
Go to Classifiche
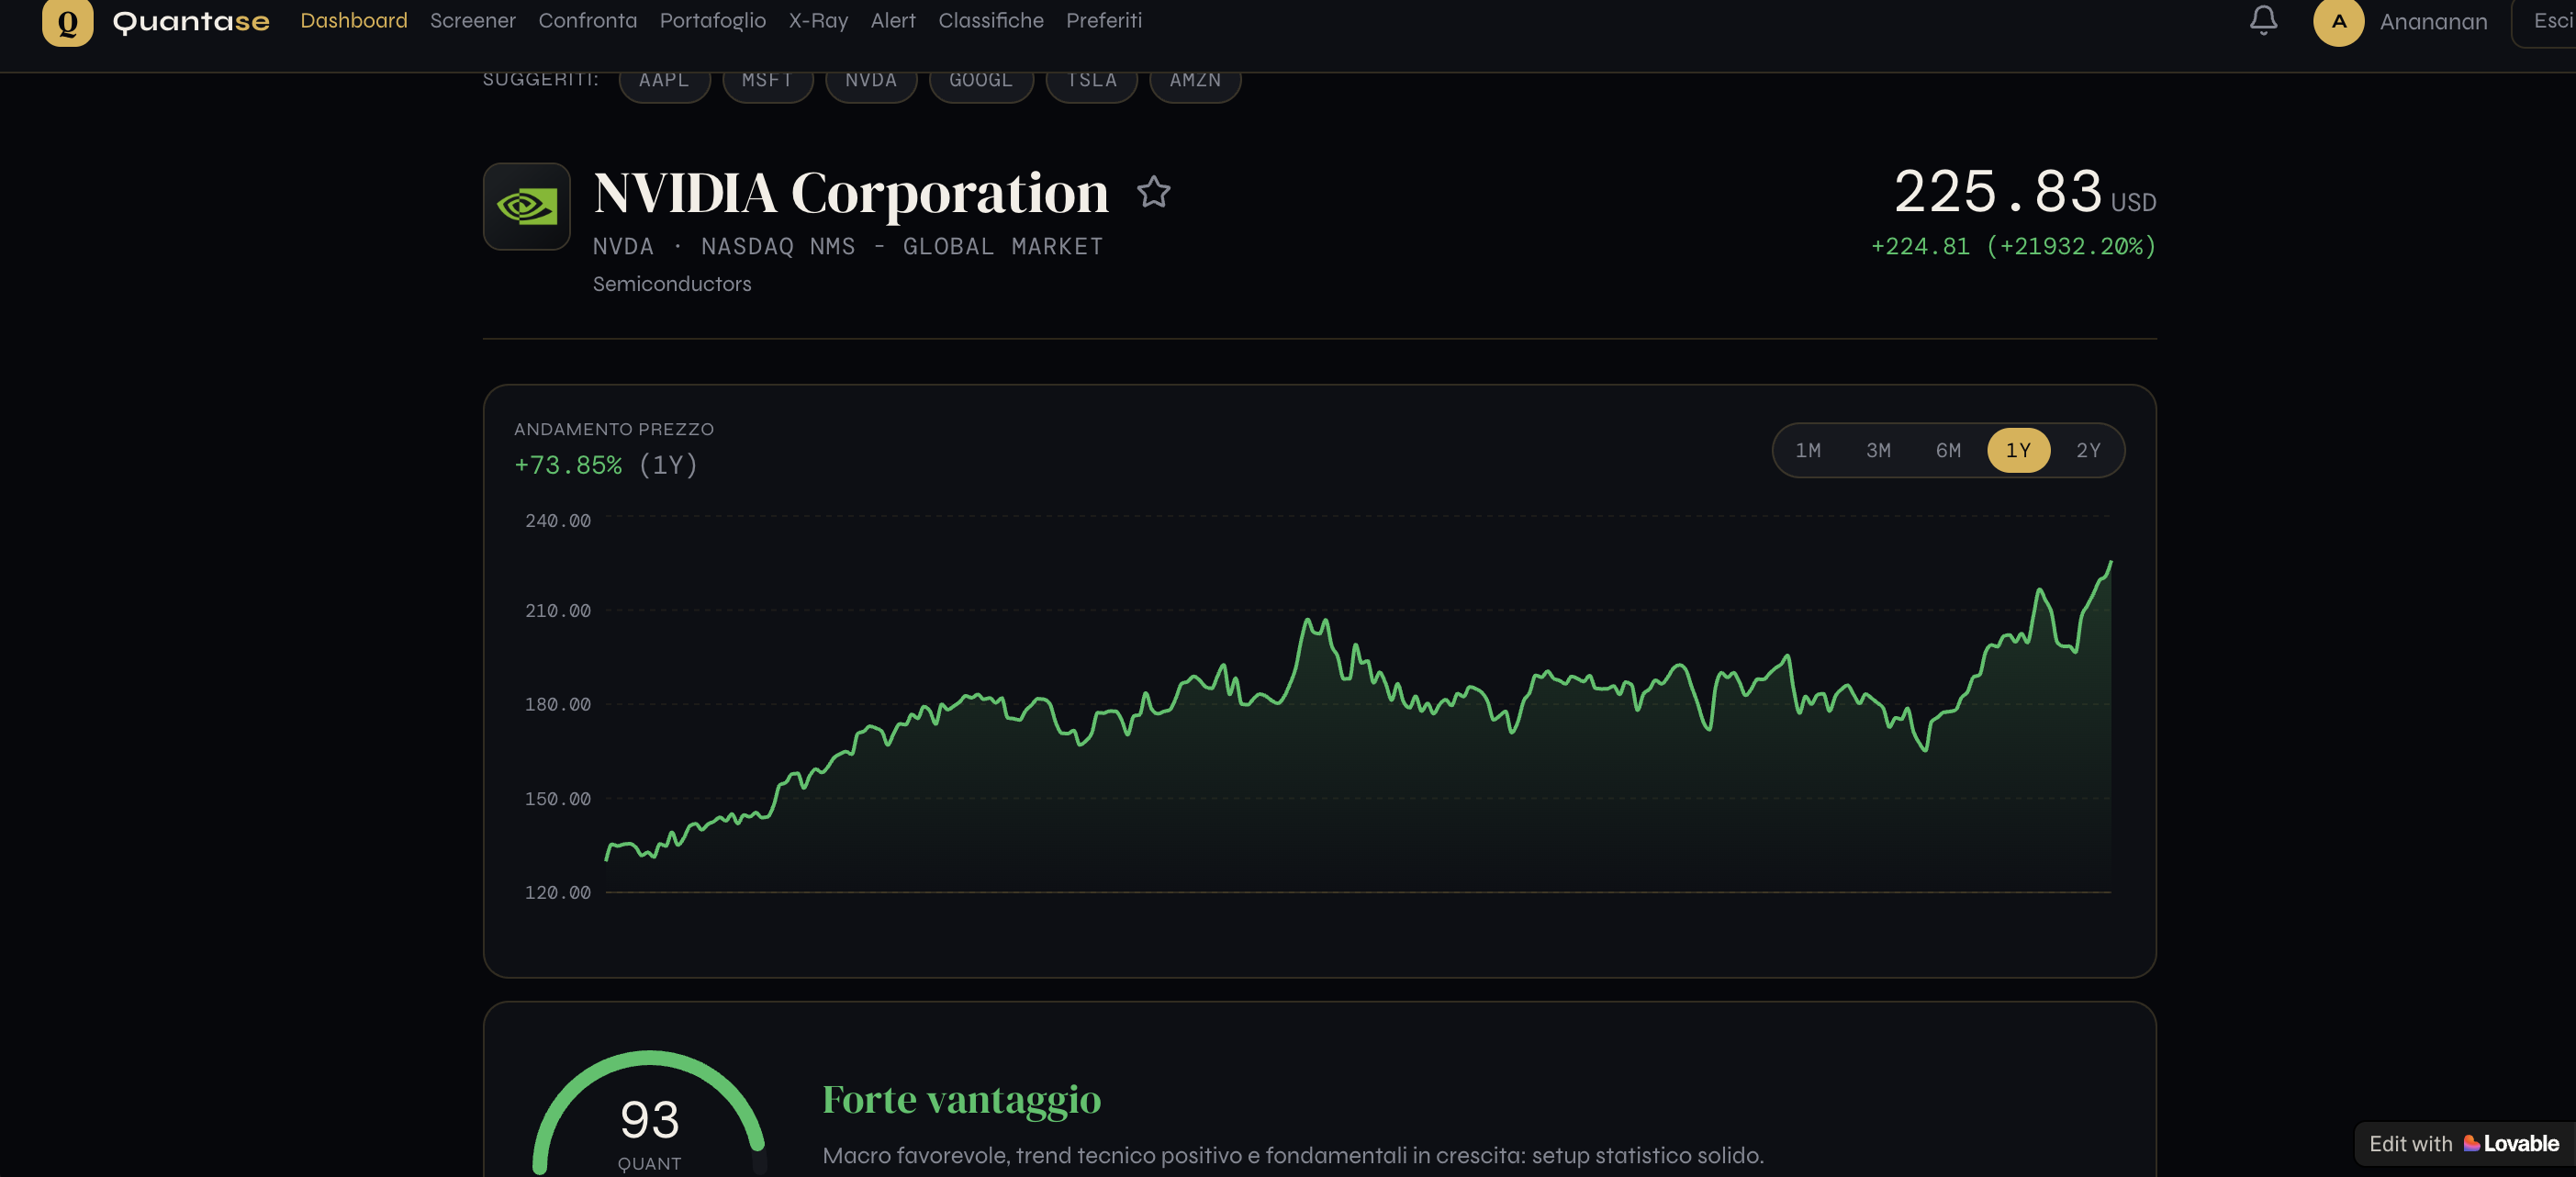991,20
